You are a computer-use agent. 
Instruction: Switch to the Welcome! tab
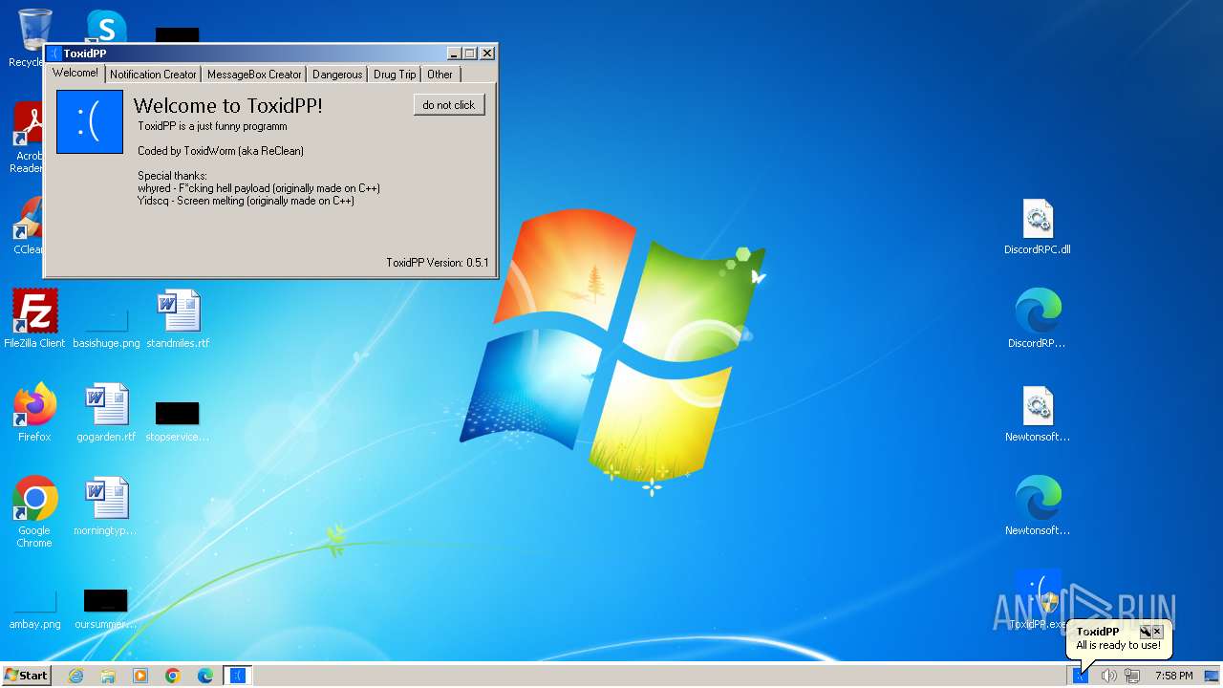(75, 73)
